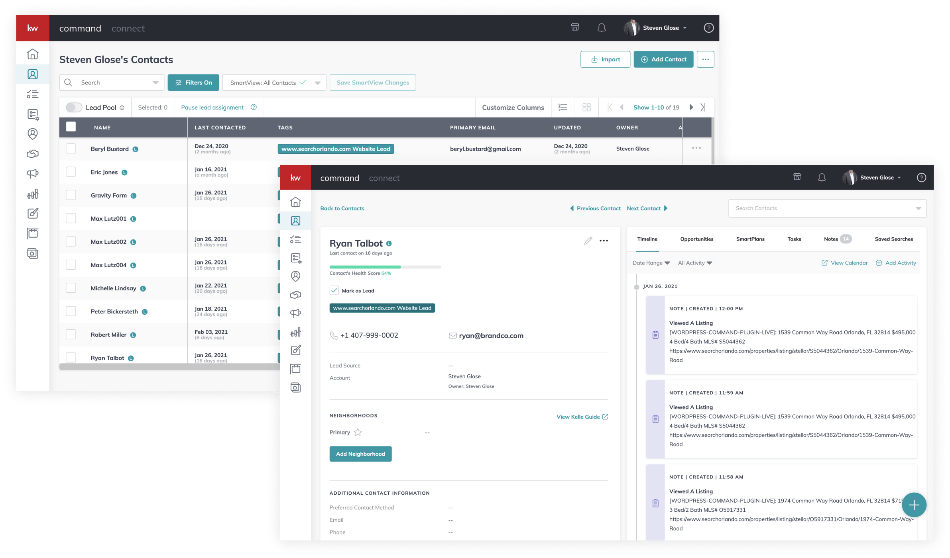Click the help question mark icon
The height and width of the screenshot is (558, 950).
(708, 28)
